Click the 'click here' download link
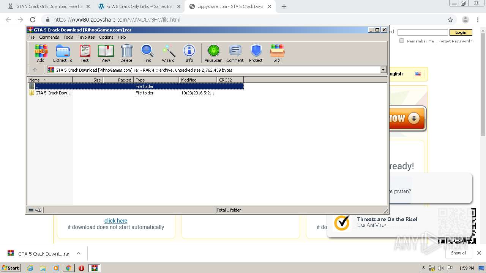This screenshot has height=273, width=486. (x=116, y=221)
